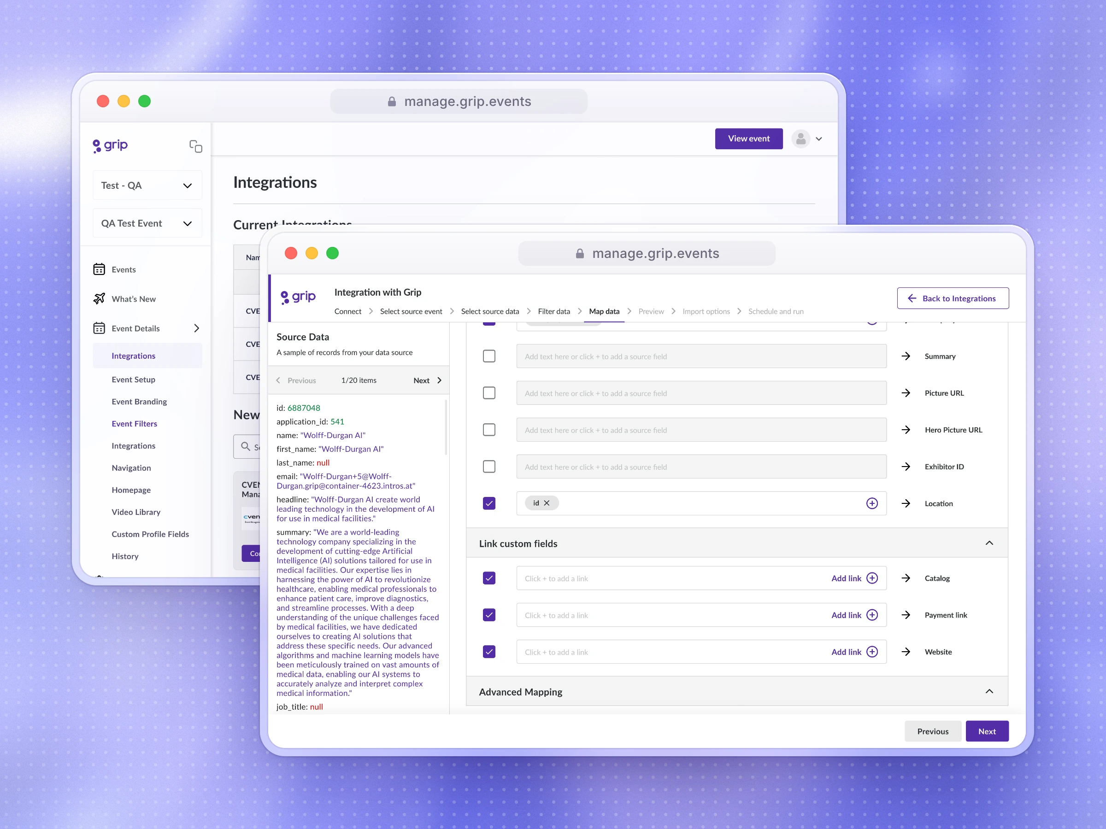Collapse the Advanced Mapping section
The image size is (1106, 829).
click(989, 692)
